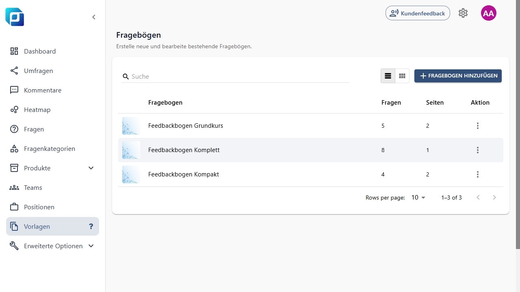Click the app logo in the sidebar
This screenshot has height=292, width=520.
[x=15, y=17]
